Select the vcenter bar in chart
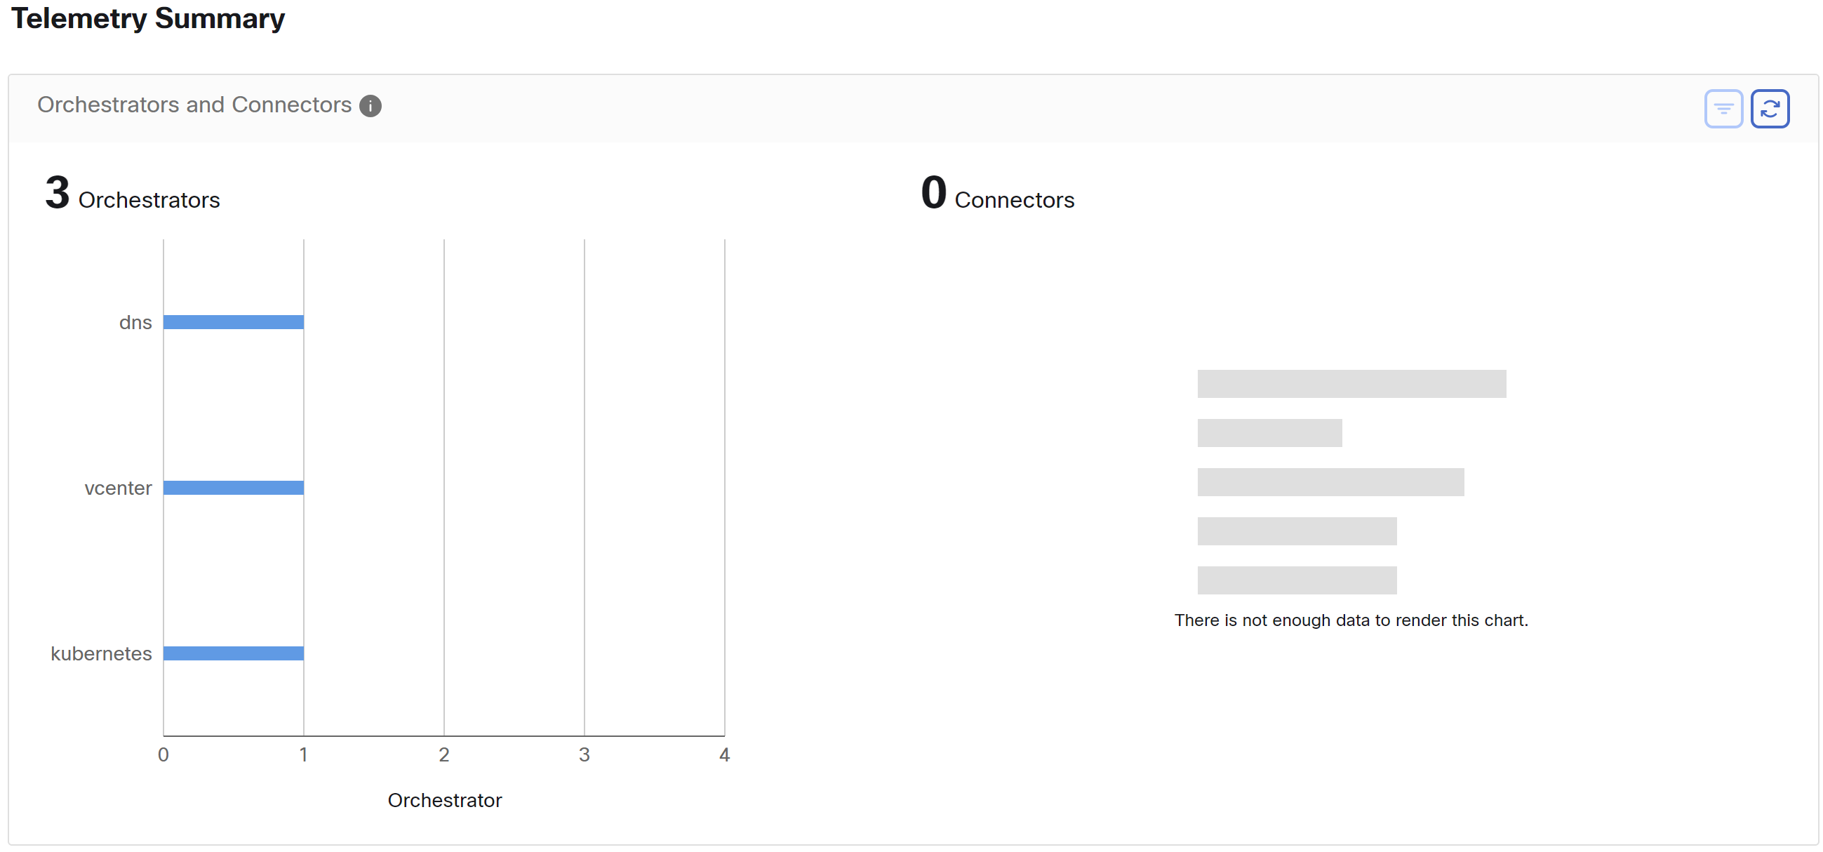The height and width of the screenshot is (852, 1823). coord(234,488)
